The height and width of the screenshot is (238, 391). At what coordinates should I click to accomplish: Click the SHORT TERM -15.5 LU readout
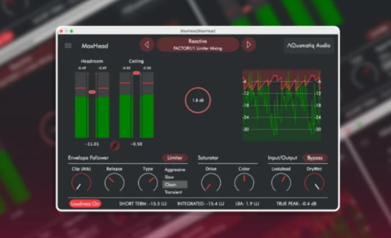143,203
